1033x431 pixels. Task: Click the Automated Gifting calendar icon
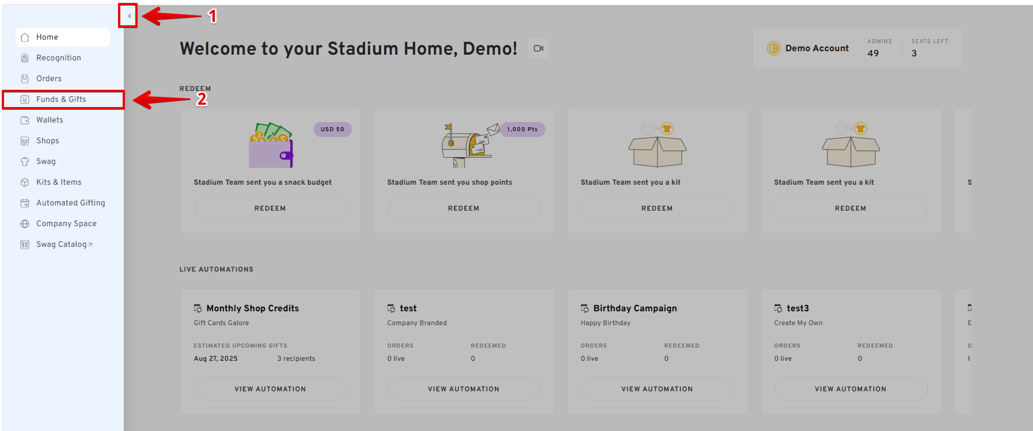(25, 203)
